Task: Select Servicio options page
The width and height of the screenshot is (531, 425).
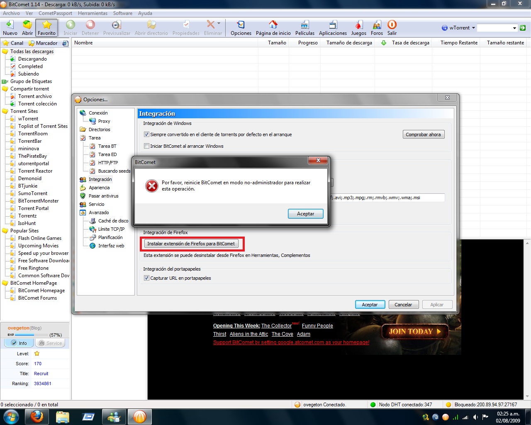Action: [96, 204]
